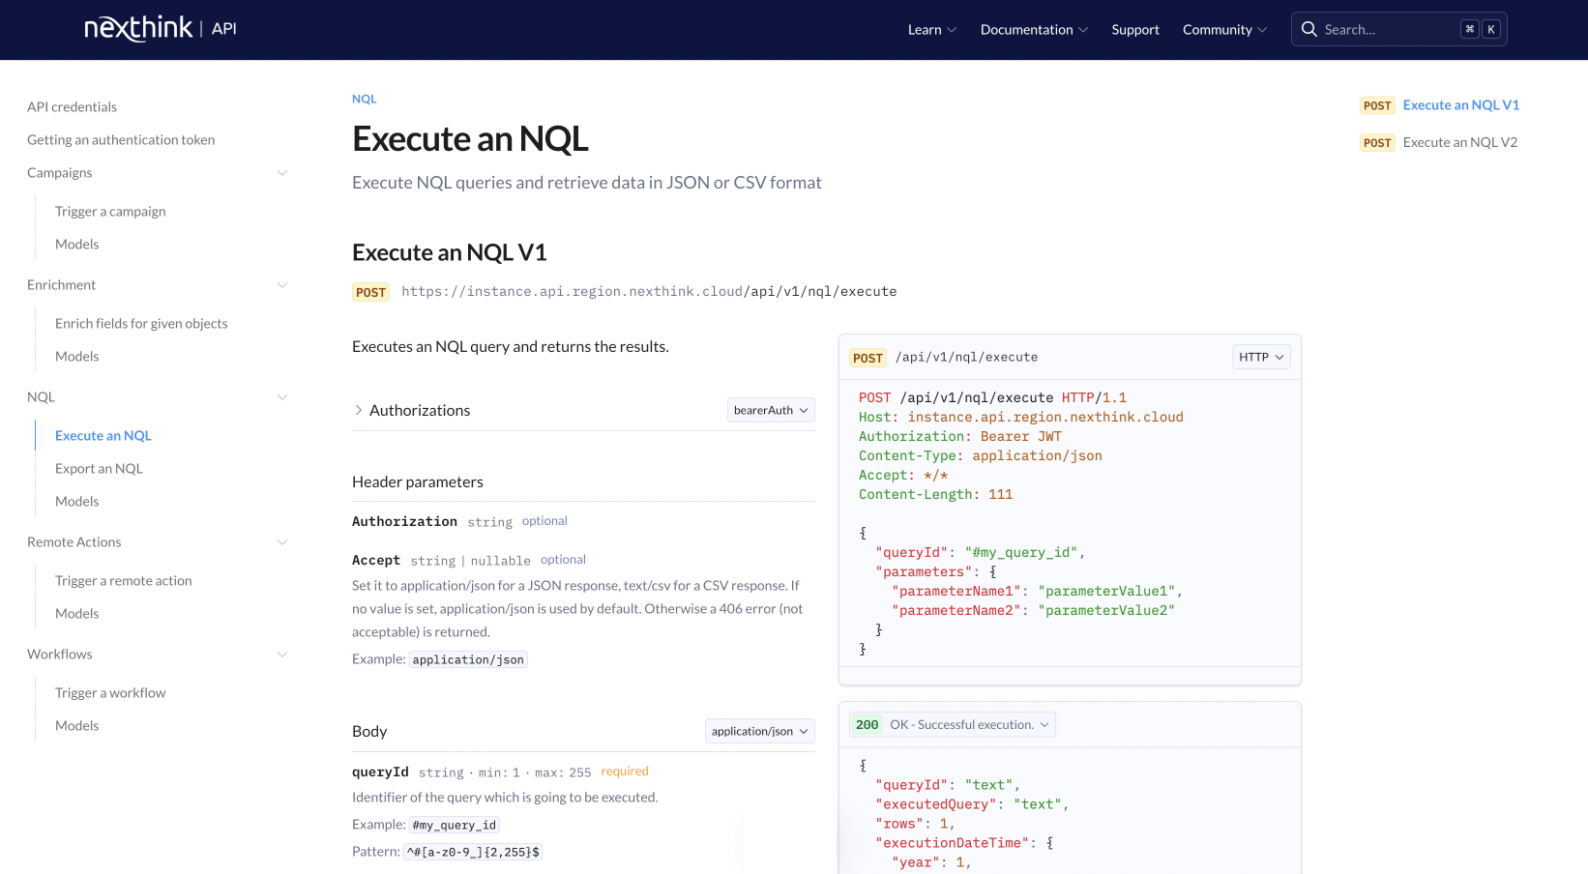Collapse the Enrichment section chevron
This screenshot has width=1588, height=874.
[282, 285]
